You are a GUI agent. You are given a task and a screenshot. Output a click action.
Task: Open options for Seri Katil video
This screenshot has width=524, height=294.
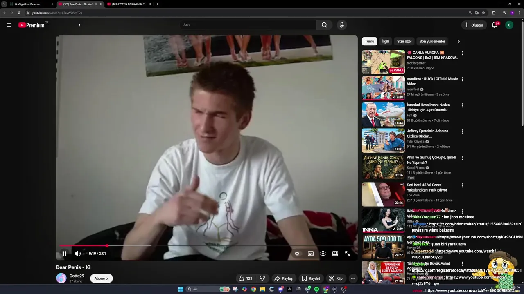pyautogui.click(x=463, y=185)
